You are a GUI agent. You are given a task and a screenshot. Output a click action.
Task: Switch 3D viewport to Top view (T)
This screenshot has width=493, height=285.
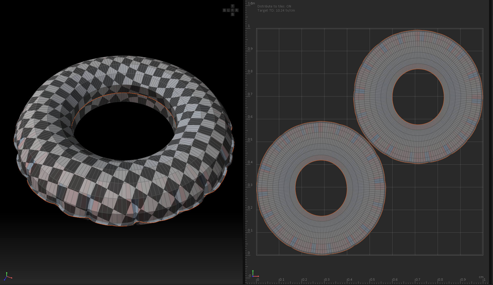232,6
